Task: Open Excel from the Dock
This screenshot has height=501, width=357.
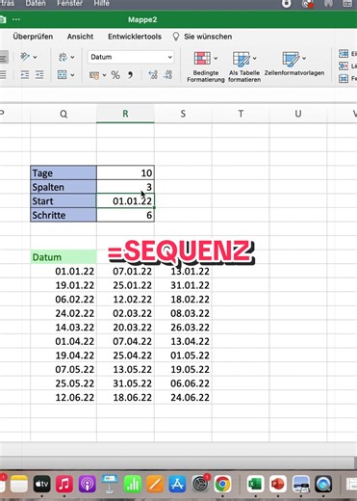Action: 255,484
